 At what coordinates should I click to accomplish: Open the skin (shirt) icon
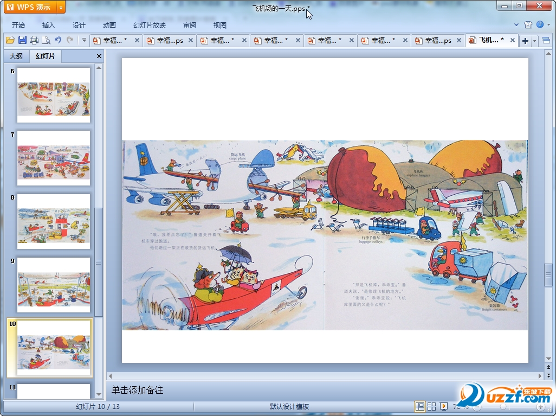528,24
